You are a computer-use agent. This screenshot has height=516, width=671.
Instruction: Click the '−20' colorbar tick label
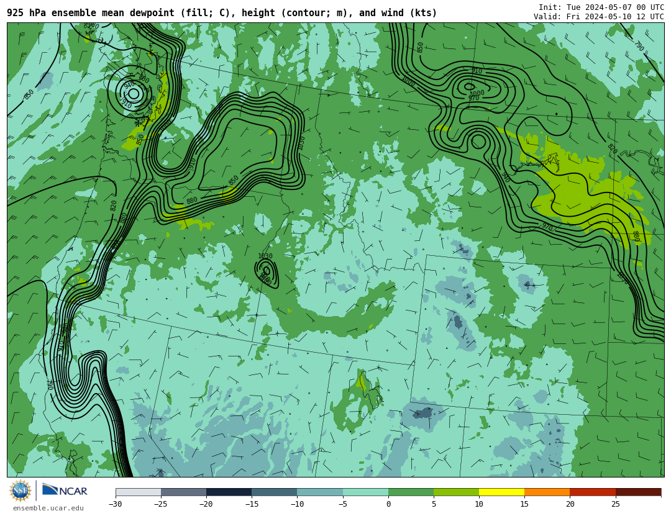click(206, 504)
